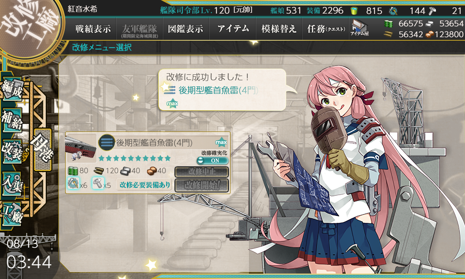Image resolution: width=465 pixels, height=279 pixels.
Task: Open the アイテム屋 item shop icon
Action: [x=360, y=28]
